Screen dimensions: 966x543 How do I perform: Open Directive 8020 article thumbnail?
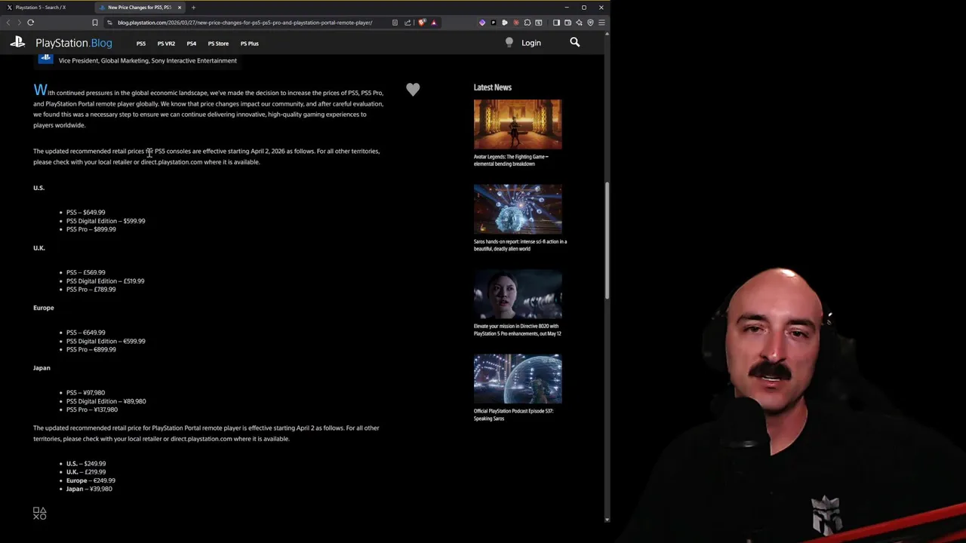[518, 294]
